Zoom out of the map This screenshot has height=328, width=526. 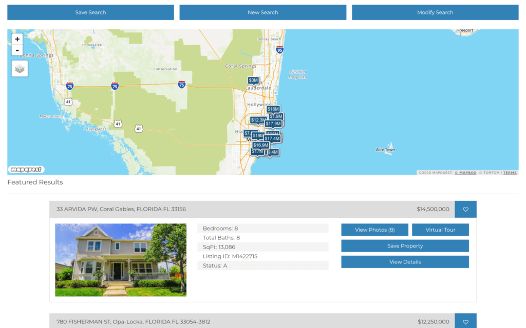pos(17,50)
